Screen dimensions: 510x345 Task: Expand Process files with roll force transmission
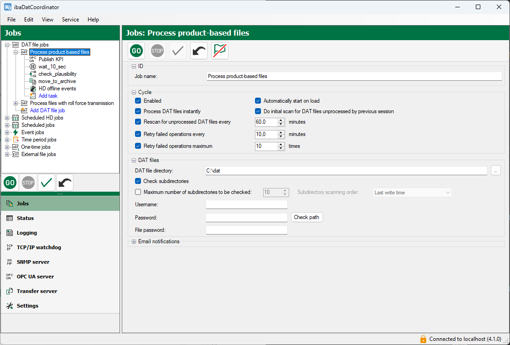[16, 103]
